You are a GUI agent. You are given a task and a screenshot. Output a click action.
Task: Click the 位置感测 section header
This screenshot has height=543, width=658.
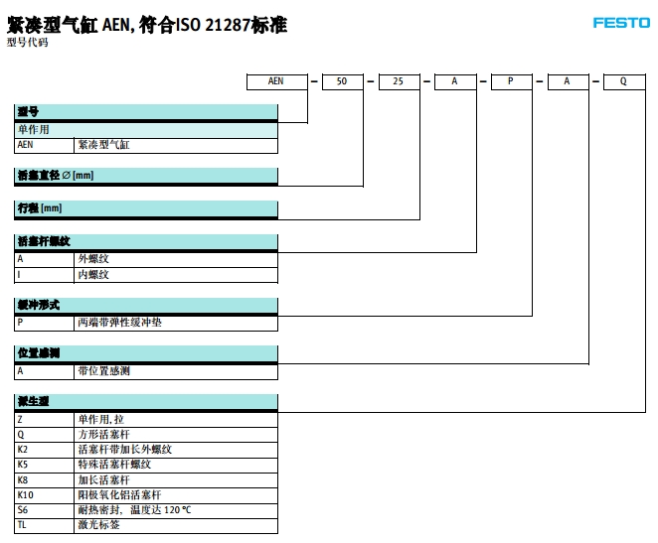(x=146, y=353)
